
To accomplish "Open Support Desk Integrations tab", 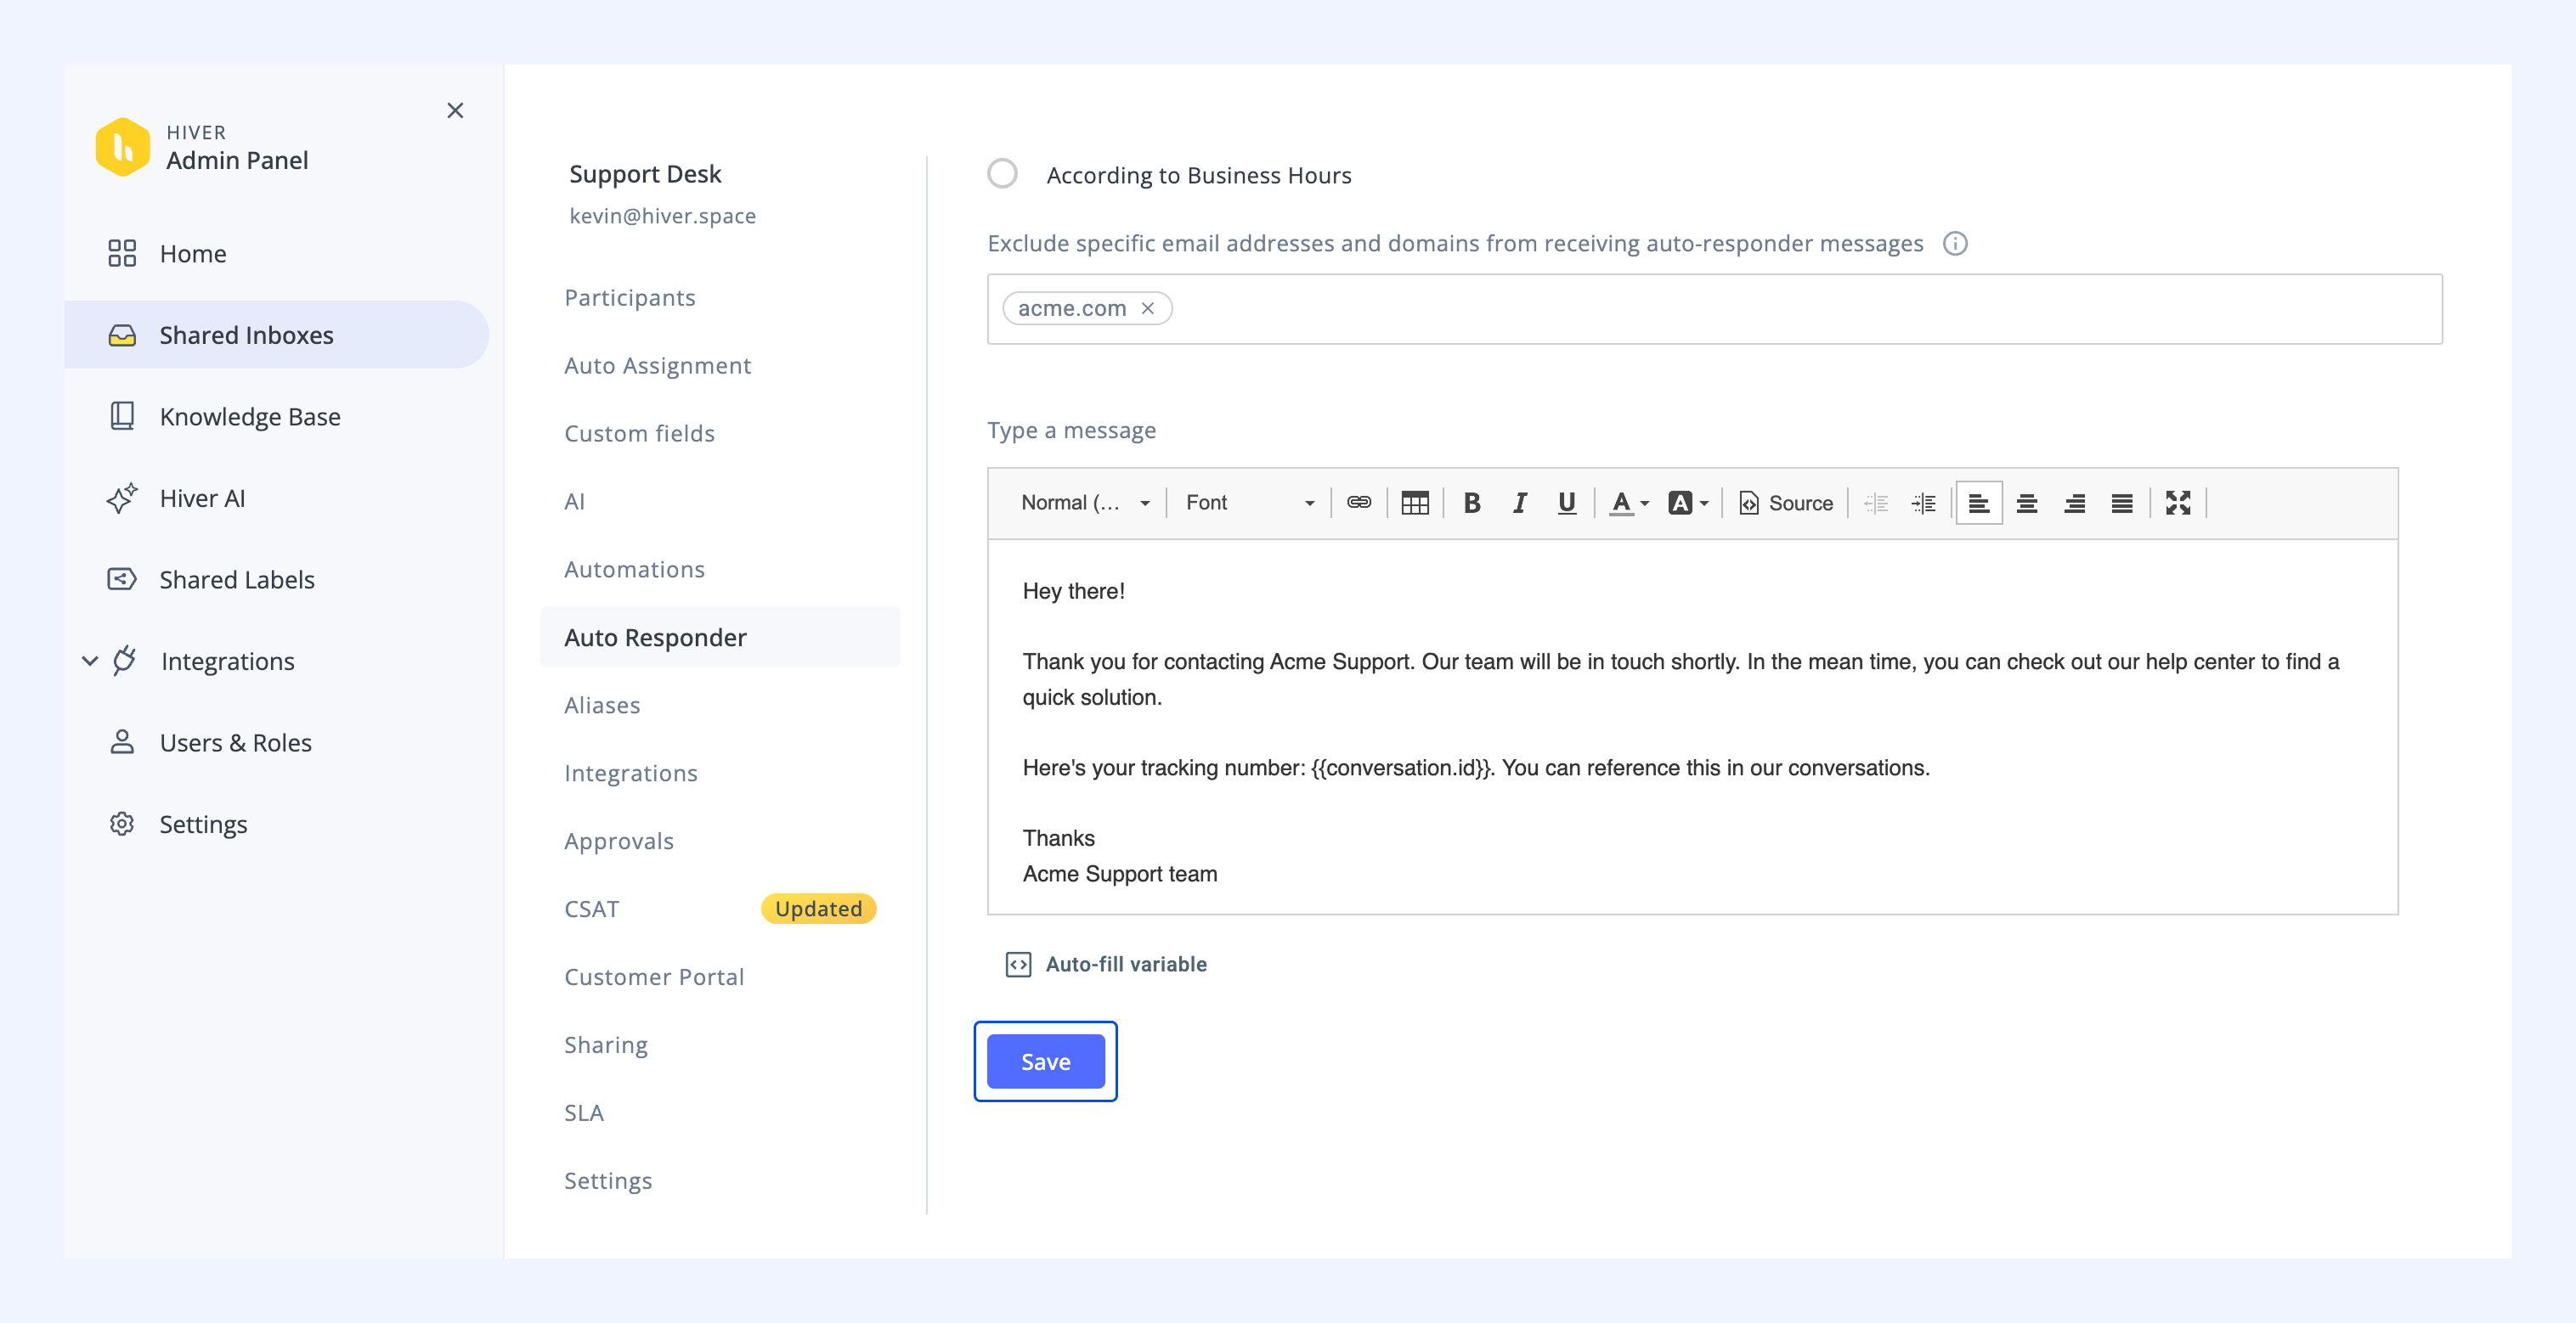I will pos(631,774).
